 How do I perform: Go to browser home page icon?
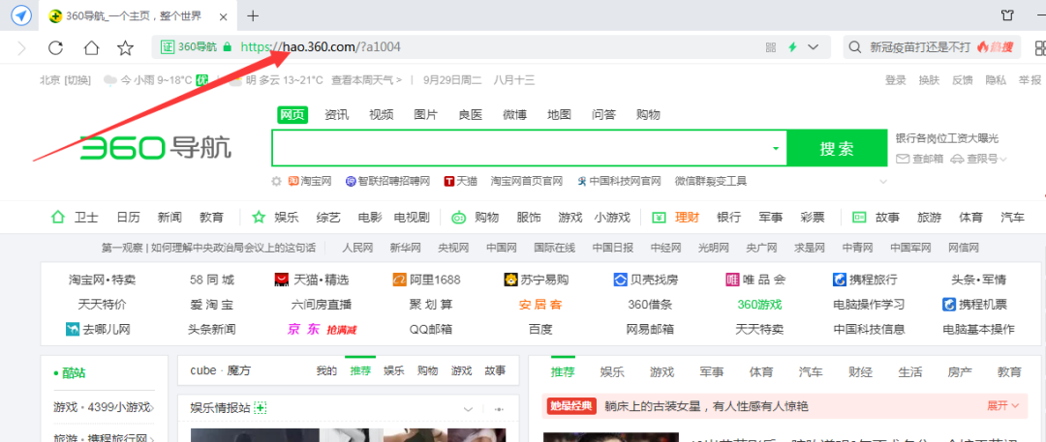(91, 47)
